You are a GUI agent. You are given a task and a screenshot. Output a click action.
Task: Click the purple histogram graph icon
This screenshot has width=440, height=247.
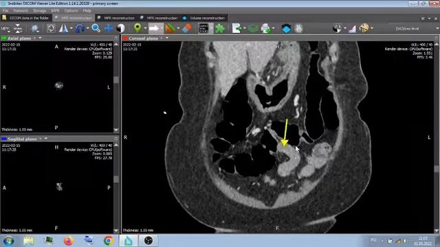pyautogui.click(x=352, y=29)
